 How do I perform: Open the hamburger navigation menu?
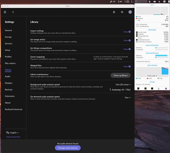click(5, 12)
